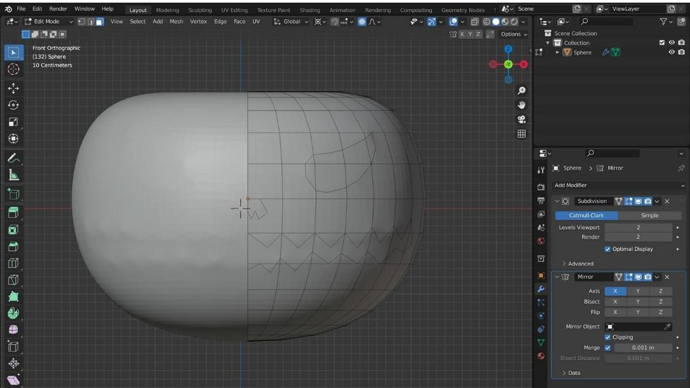This screenshot has width=690, height=388.
Task: Open the Modifier properties wrench tab
Action: (540, 289)
